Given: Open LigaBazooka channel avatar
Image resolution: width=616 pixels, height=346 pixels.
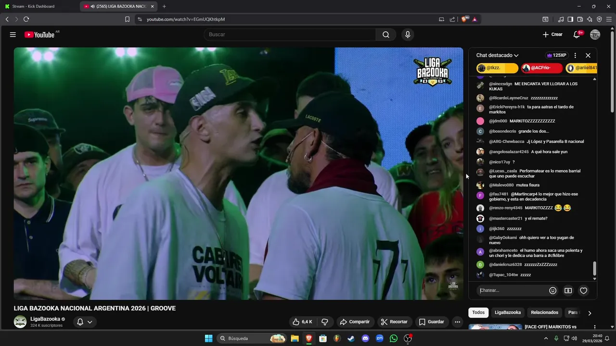Looking at the screenshot, I should (x=20, y=322).
